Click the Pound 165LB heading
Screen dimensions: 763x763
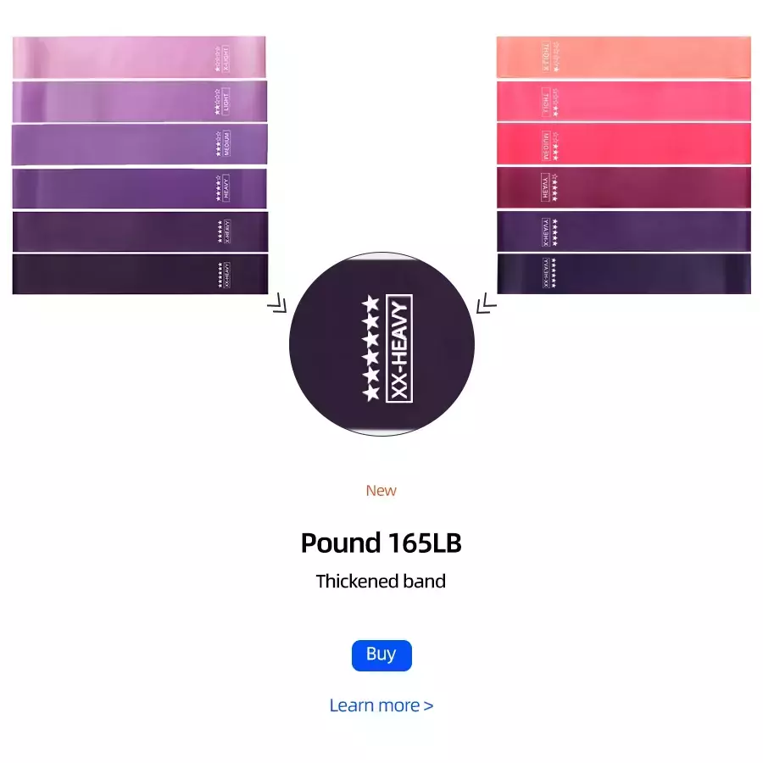tap(381, 543)
